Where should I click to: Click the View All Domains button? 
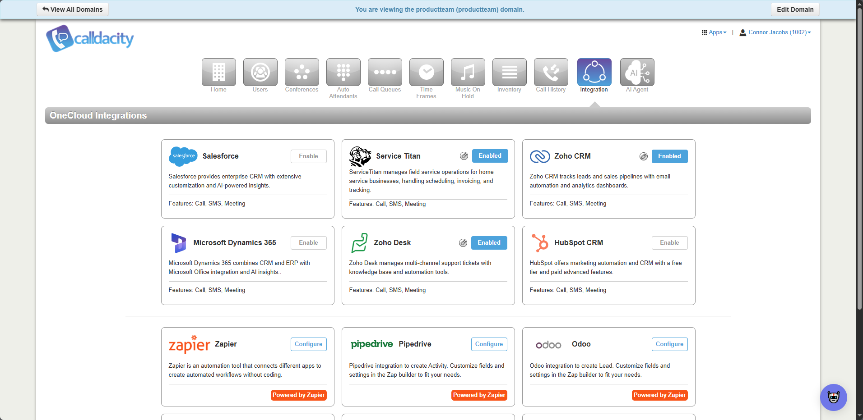tap(73, 9)
